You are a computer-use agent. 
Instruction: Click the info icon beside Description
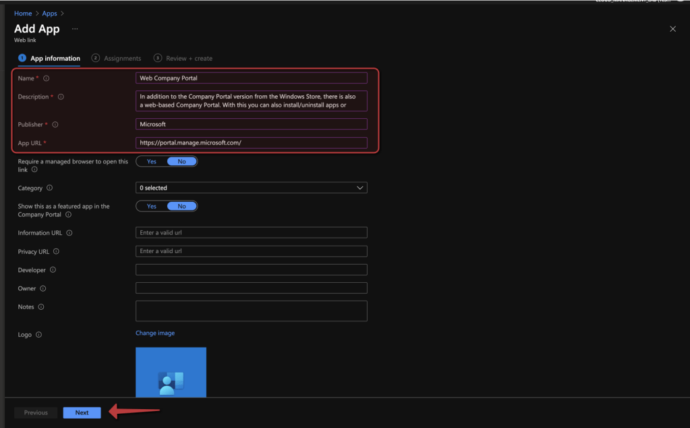click(x=61, y=97)
